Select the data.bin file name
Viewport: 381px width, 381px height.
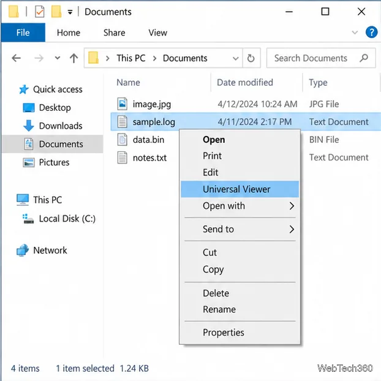pyautogui.click(x=148, y=140)
